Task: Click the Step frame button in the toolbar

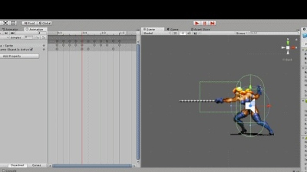Action: click(212, 23)
